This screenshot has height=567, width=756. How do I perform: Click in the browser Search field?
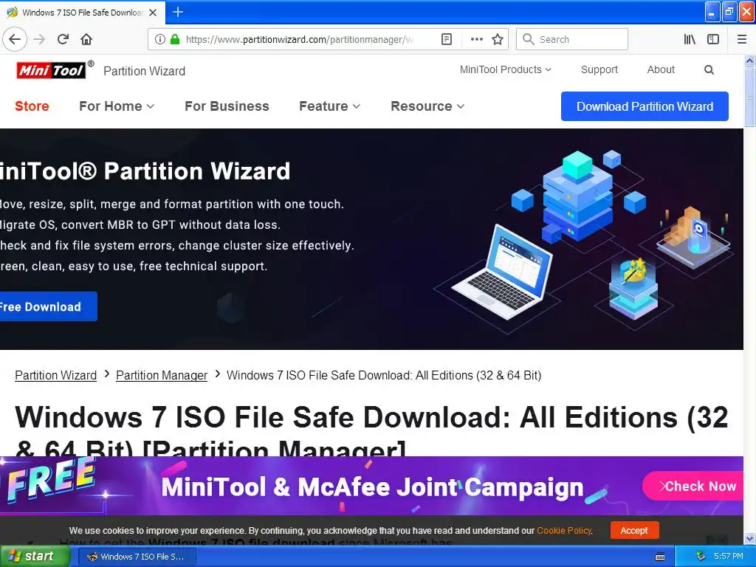[572, 39]
